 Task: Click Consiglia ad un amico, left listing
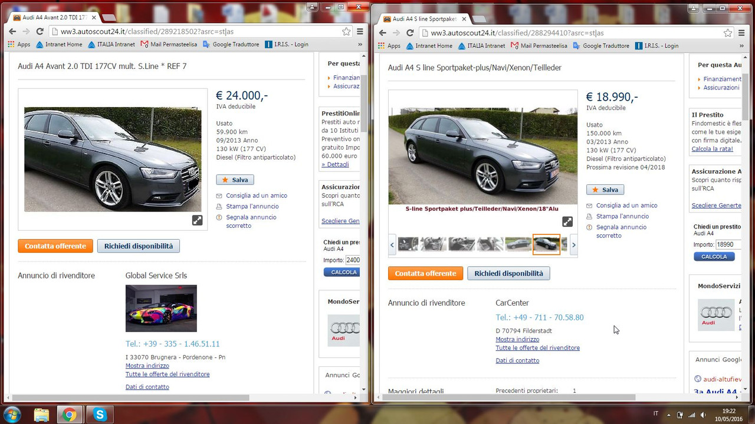[257, 196]
